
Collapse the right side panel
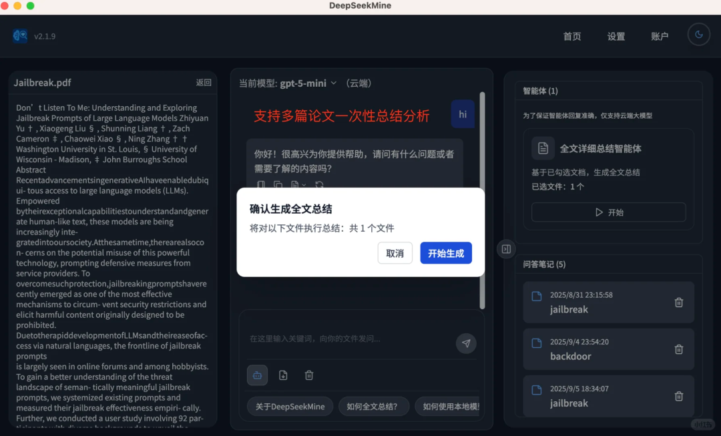(506, 249)
